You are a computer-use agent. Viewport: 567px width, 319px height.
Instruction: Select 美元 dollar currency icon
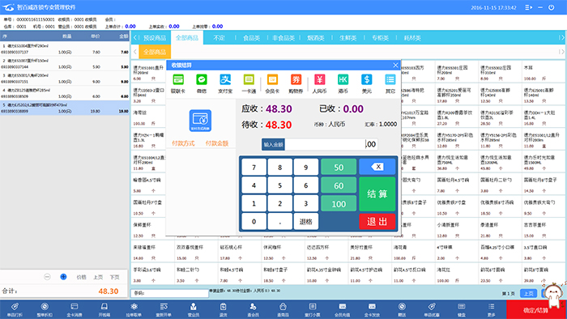coord(367,83)
